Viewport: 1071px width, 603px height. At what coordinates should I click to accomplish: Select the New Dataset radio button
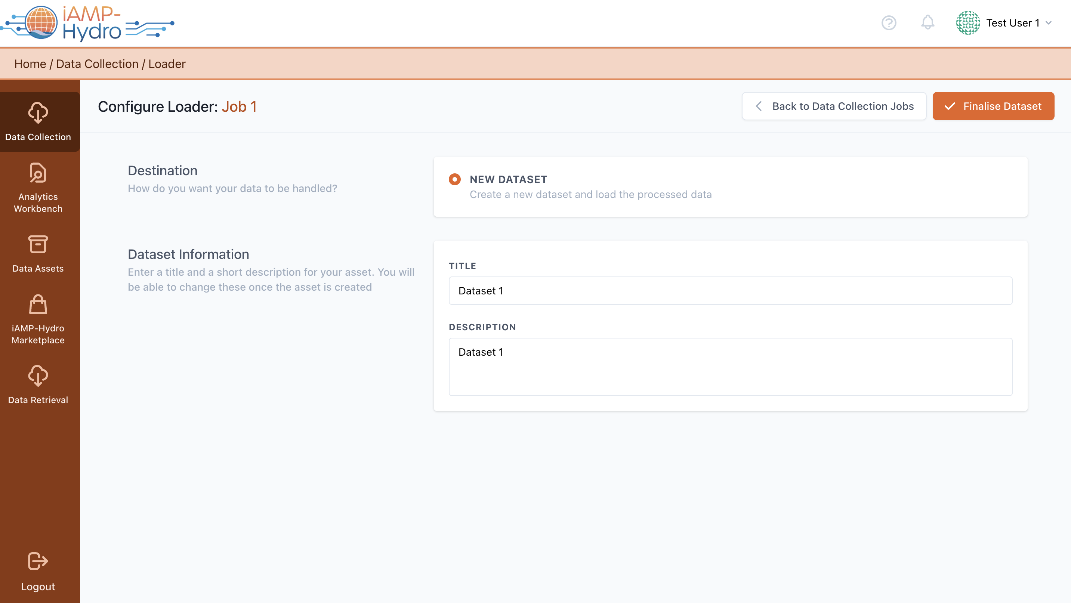coord(454,180)
